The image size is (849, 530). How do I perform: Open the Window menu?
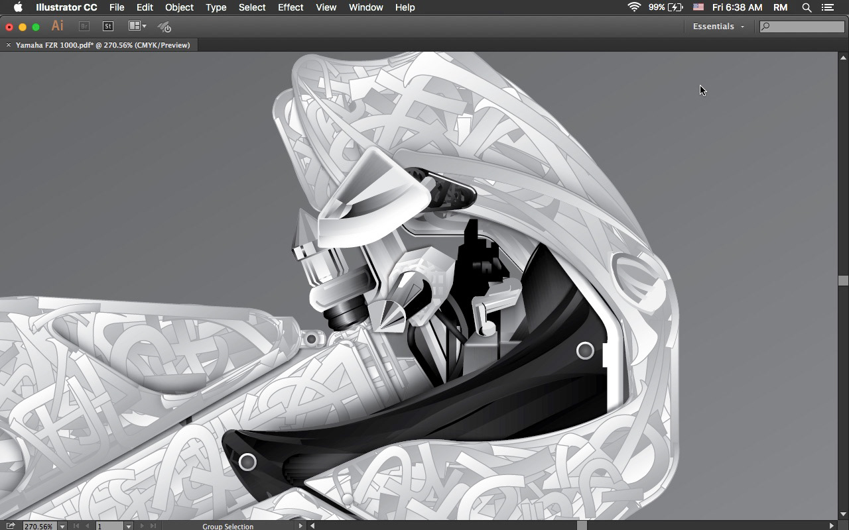coord(365,7)
